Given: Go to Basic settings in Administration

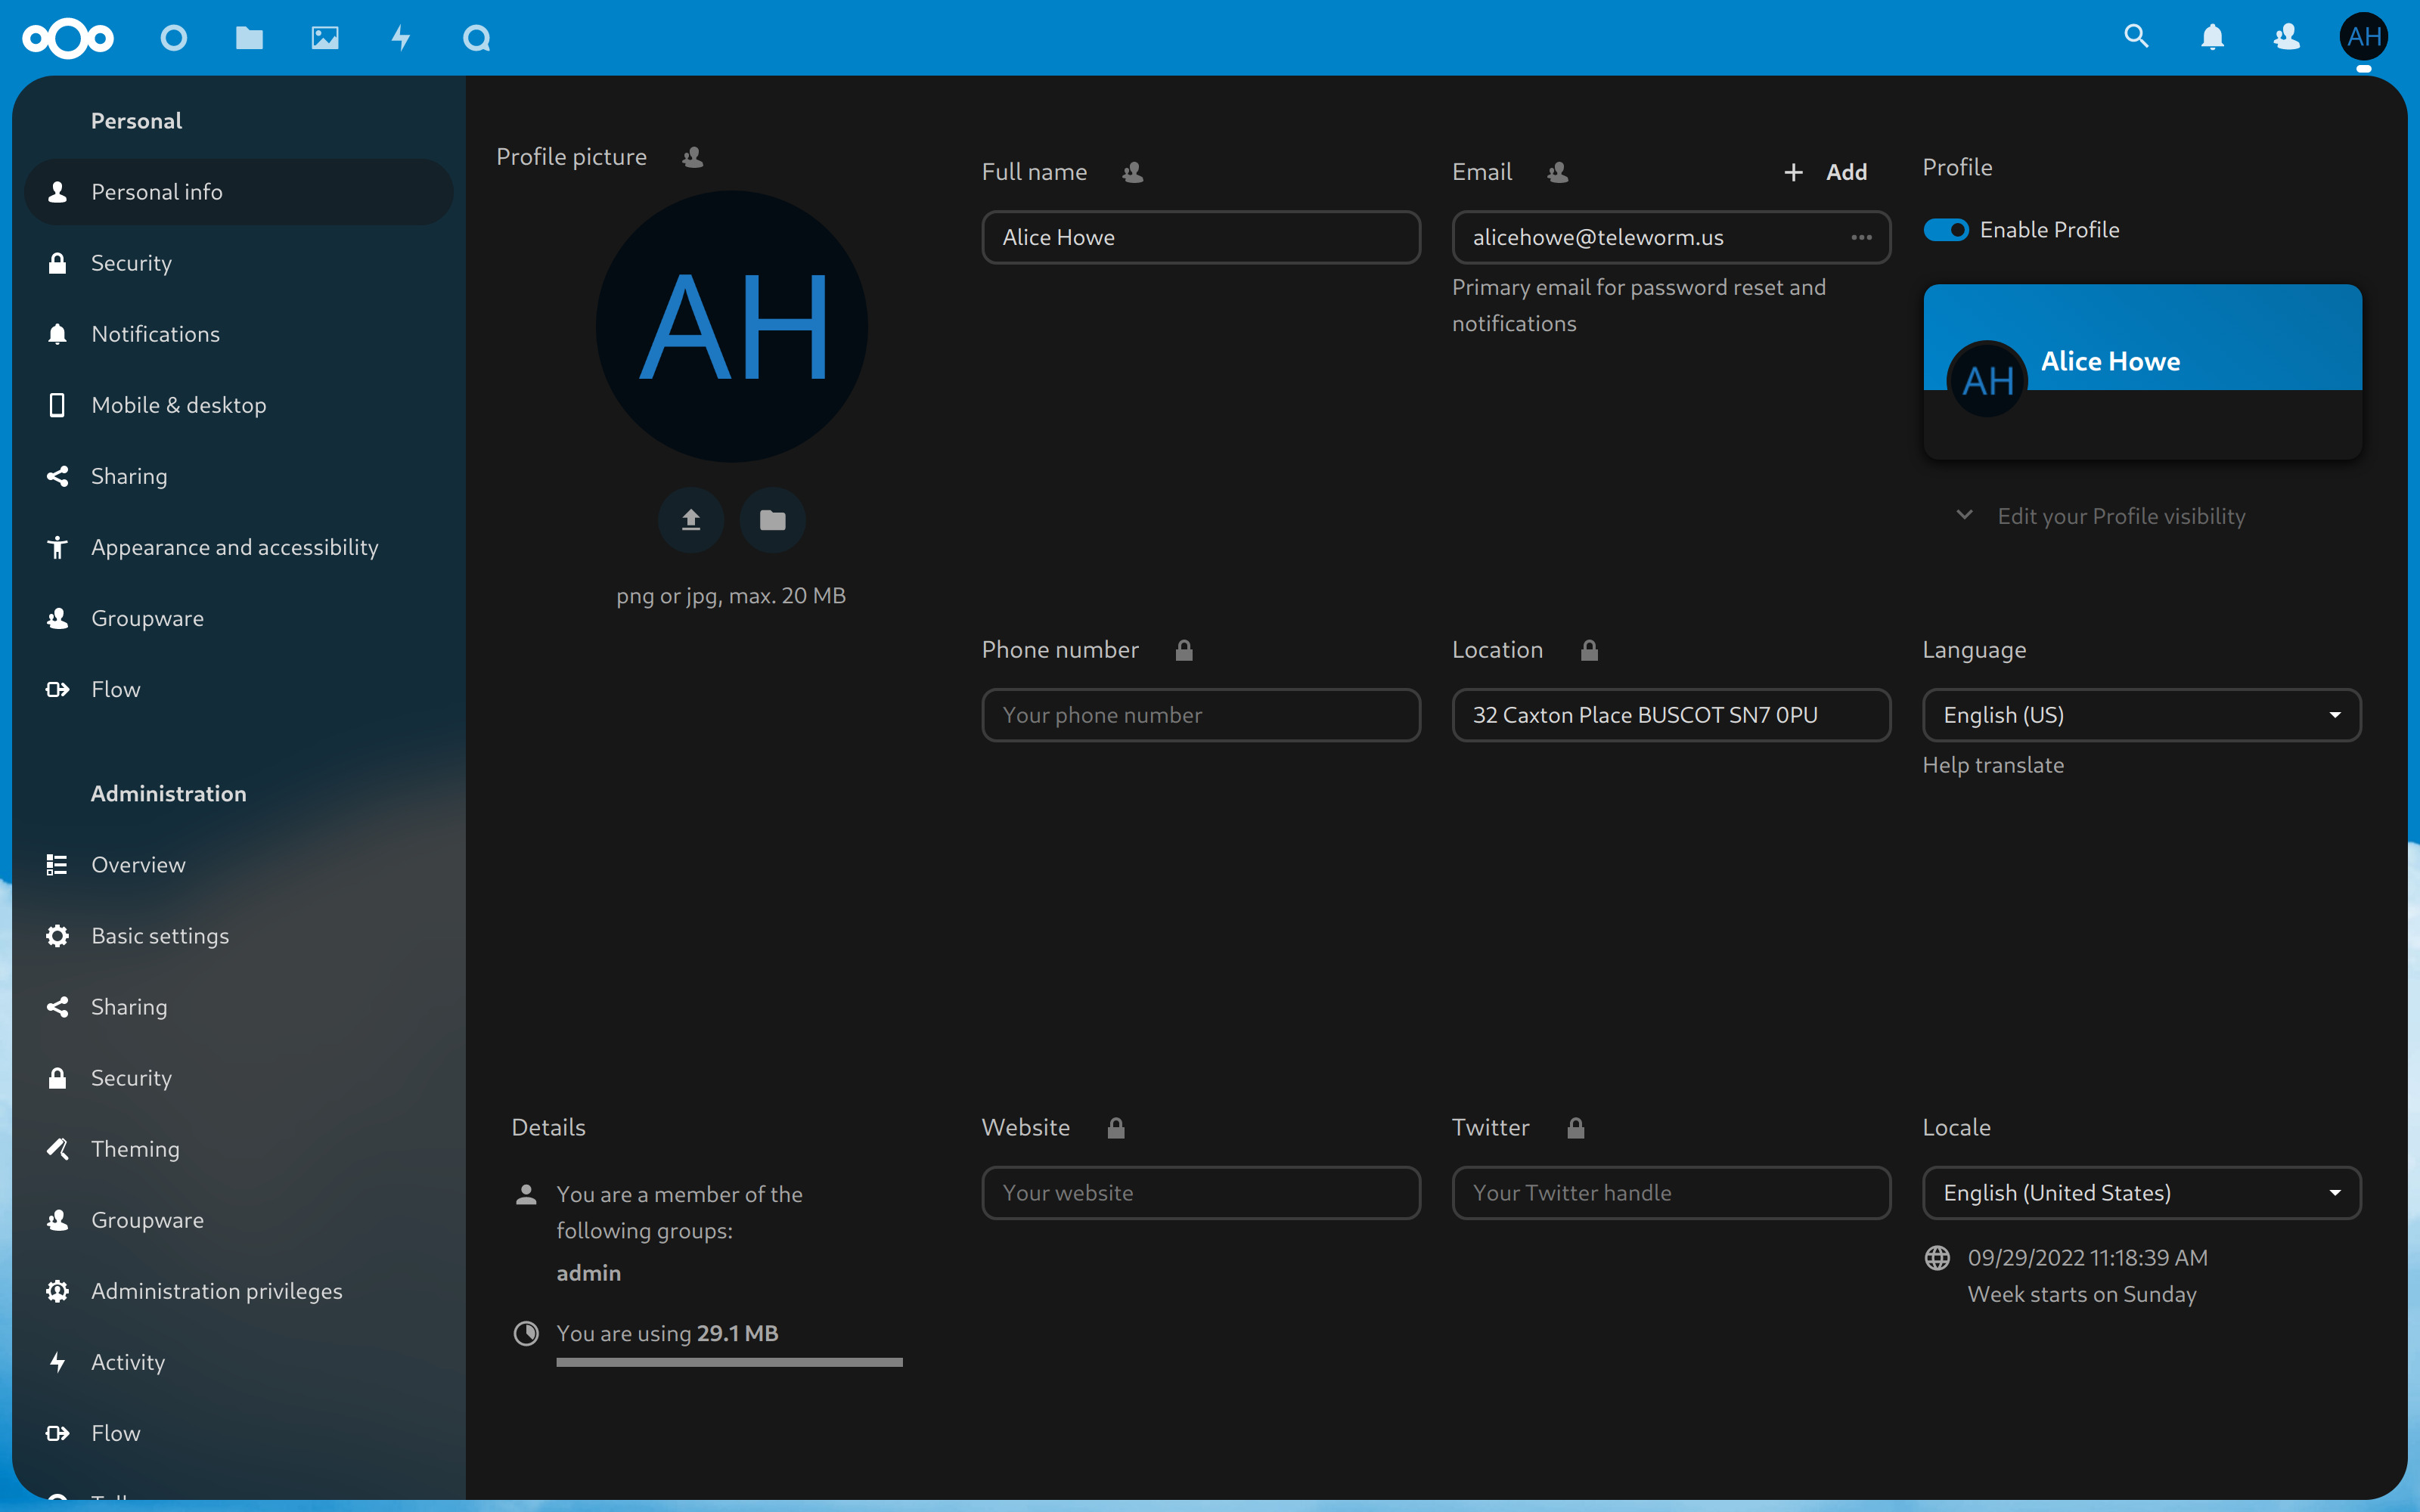Looking at the screenshot, I should (160, 936).
